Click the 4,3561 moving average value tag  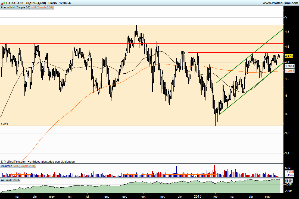(289, 66)
